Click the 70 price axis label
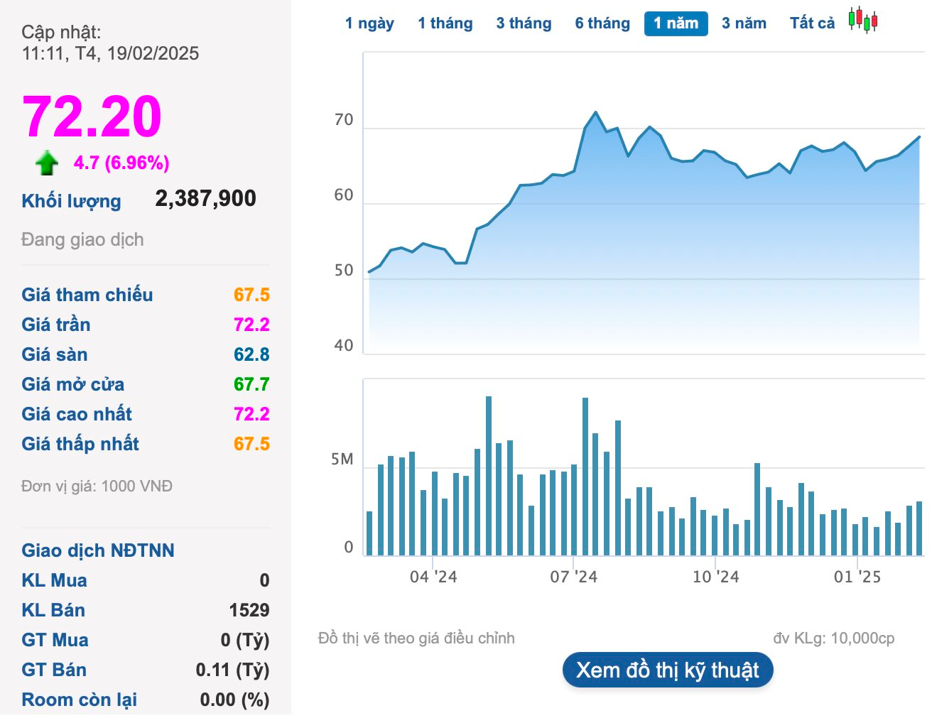Viewport: 932px width, 723px height. point(344,120)
